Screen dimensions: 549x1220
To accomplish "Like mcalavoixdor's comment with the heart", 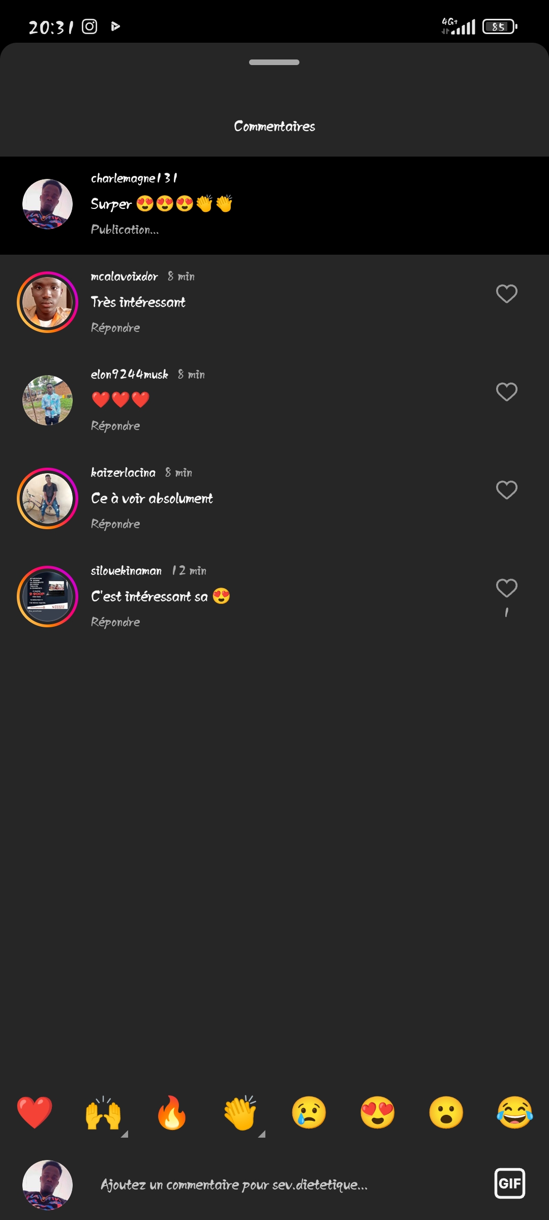I will [506, 294].
